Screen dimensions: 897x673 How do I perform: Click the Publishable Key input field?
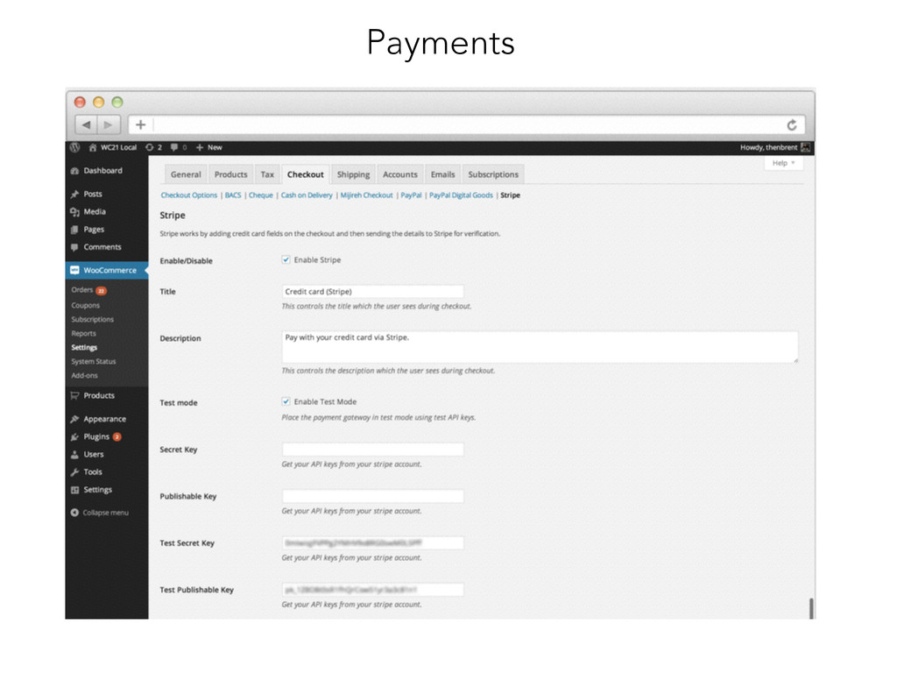[372, 496]
